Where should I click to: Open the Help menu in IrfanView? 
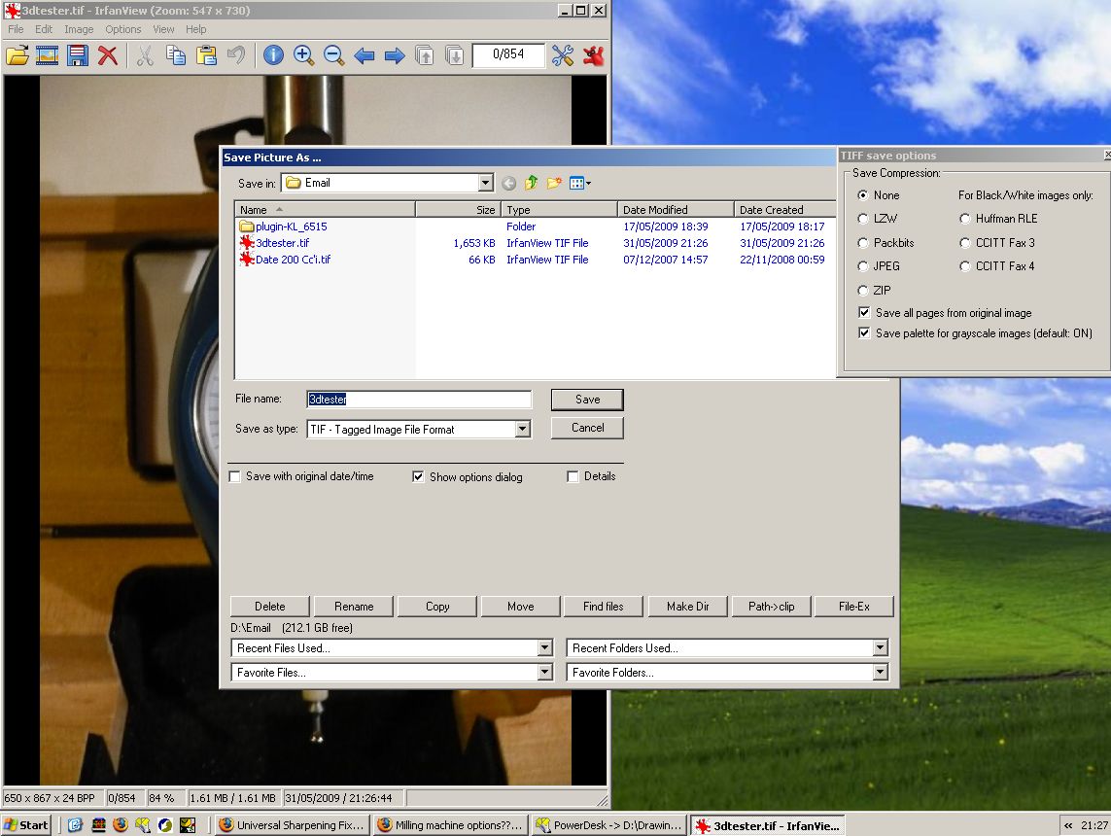(x=196, y=29)
